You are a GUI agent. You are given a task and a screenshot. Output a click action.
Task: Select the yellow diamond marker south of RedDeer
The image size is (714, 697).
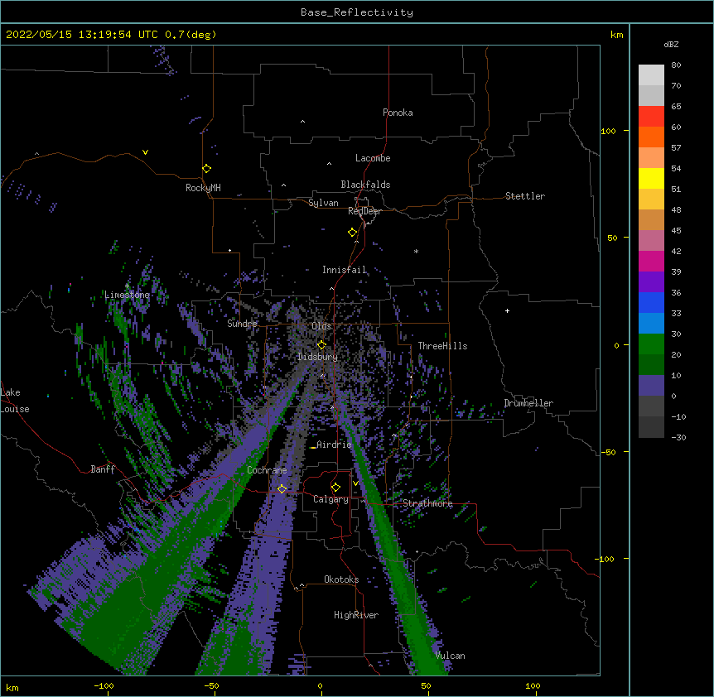pyautogui.click(x=352, y=233)
